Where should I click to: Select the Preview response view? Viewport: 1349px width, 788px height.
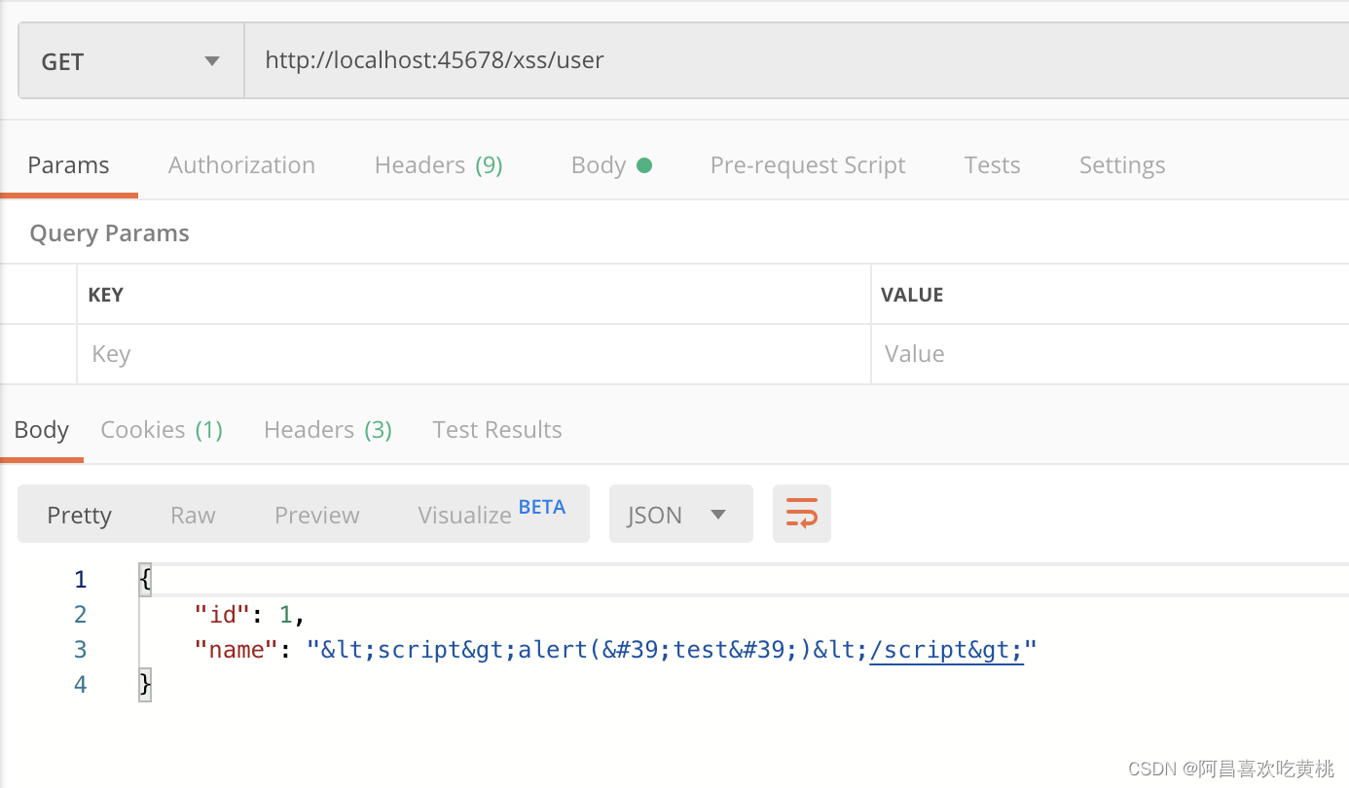[316, 515]
